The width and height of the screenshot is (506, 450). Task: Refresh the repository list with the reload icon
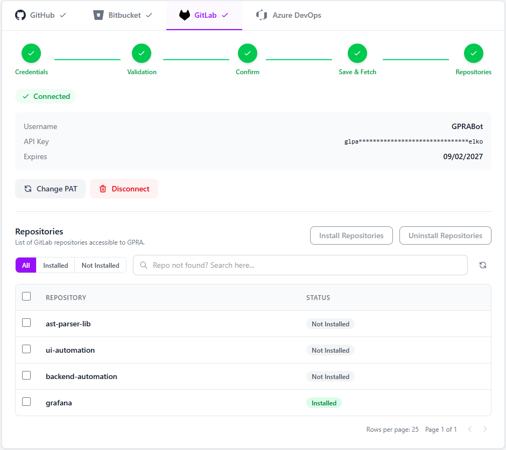tap(483, 265)
